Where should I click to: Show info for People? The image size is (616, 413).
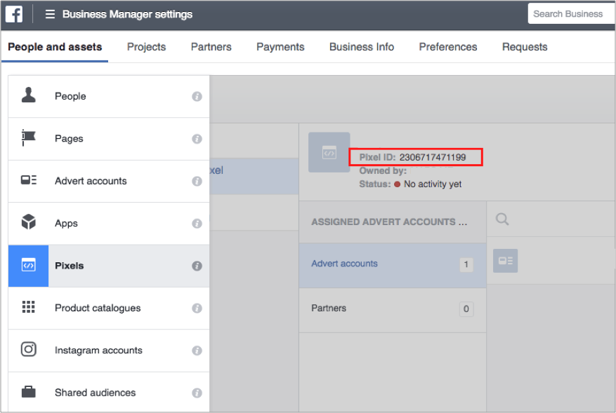(x=197, y=97)
